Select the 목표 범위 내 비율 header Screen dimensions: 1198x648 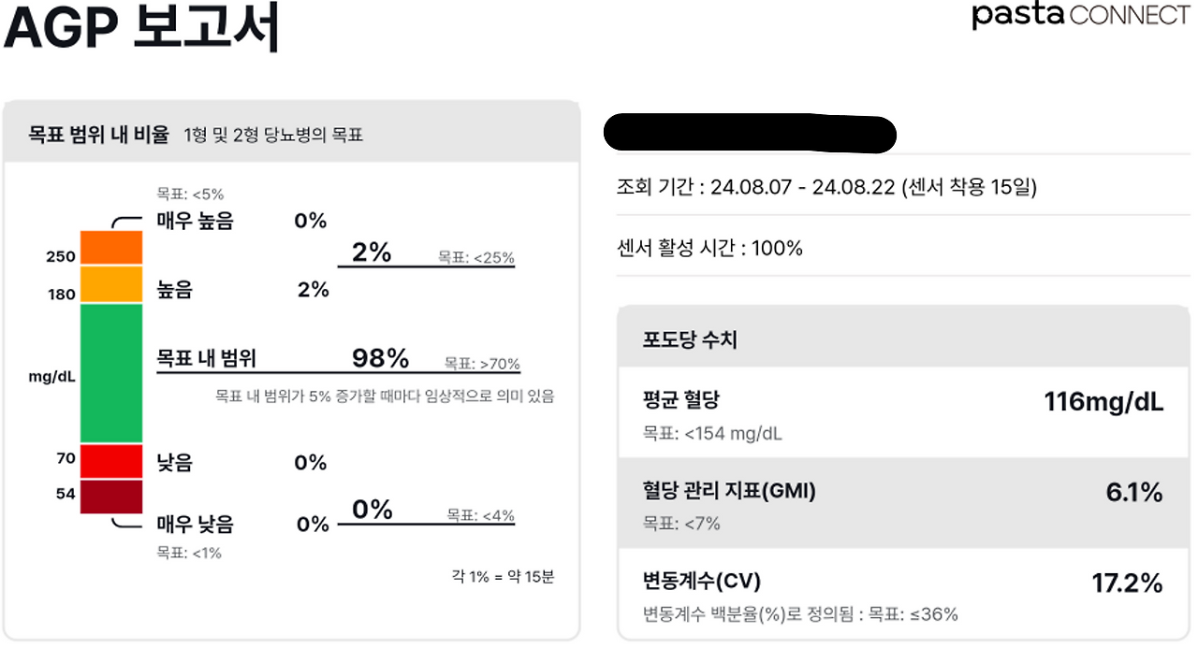[98, 135]
